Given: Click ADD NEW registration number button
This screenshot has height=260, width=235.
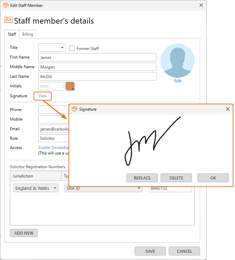Looking at the screenshot, I should (x=24, y=233).
